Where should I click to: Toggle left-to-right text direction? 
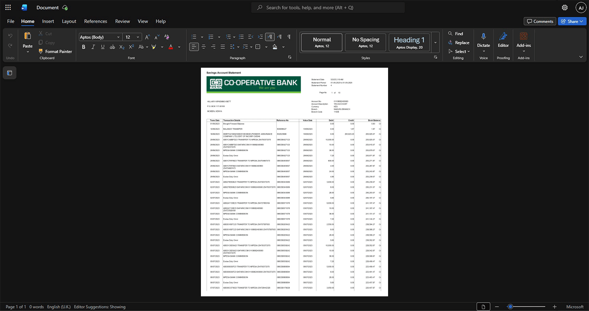click(270, 37)
